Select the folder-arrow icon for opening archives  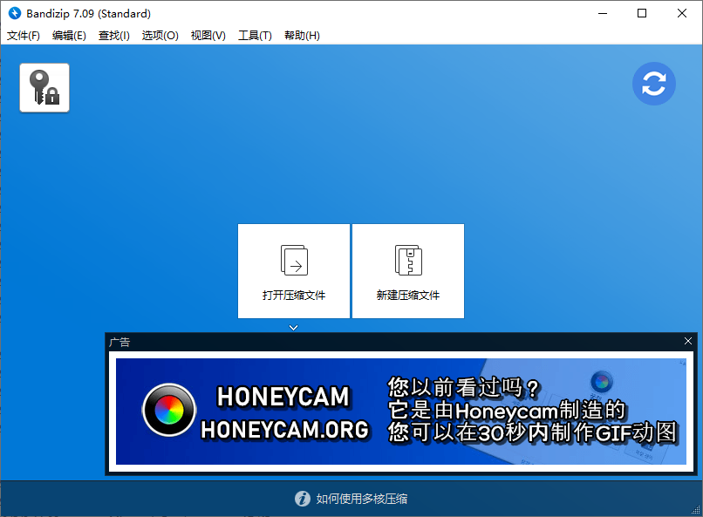(x=293, y=260)
